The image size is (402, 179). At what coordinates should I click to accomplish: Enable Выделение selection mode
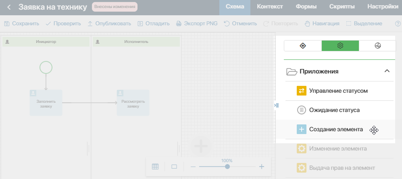tap(364, 24)
